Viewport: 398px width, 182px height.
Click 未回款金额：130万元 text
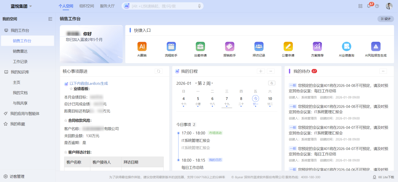pos(82,136)
